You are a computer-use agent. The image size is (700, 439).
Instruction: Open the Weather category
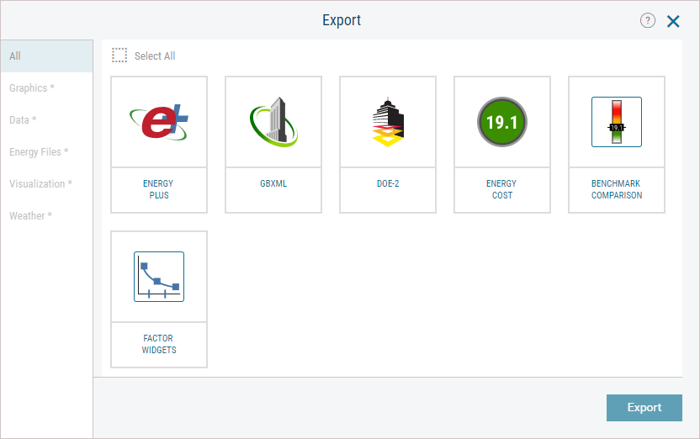click(x=47, y=216)
